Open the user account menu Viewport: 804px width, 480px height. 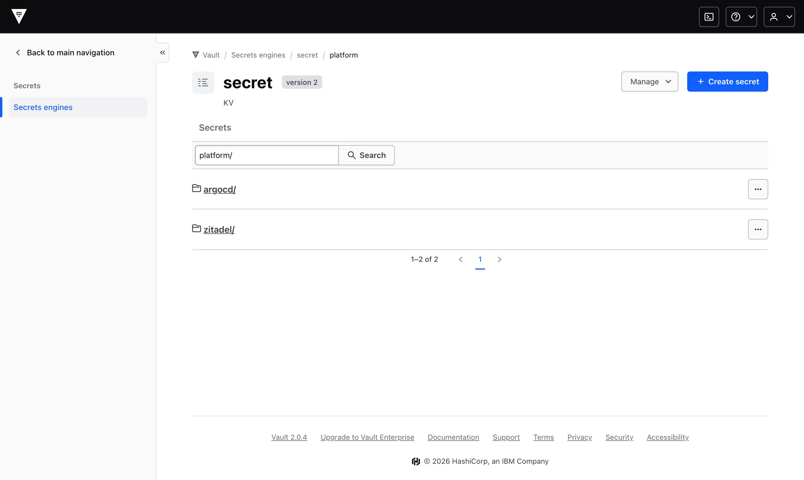[x=779, y=17]
